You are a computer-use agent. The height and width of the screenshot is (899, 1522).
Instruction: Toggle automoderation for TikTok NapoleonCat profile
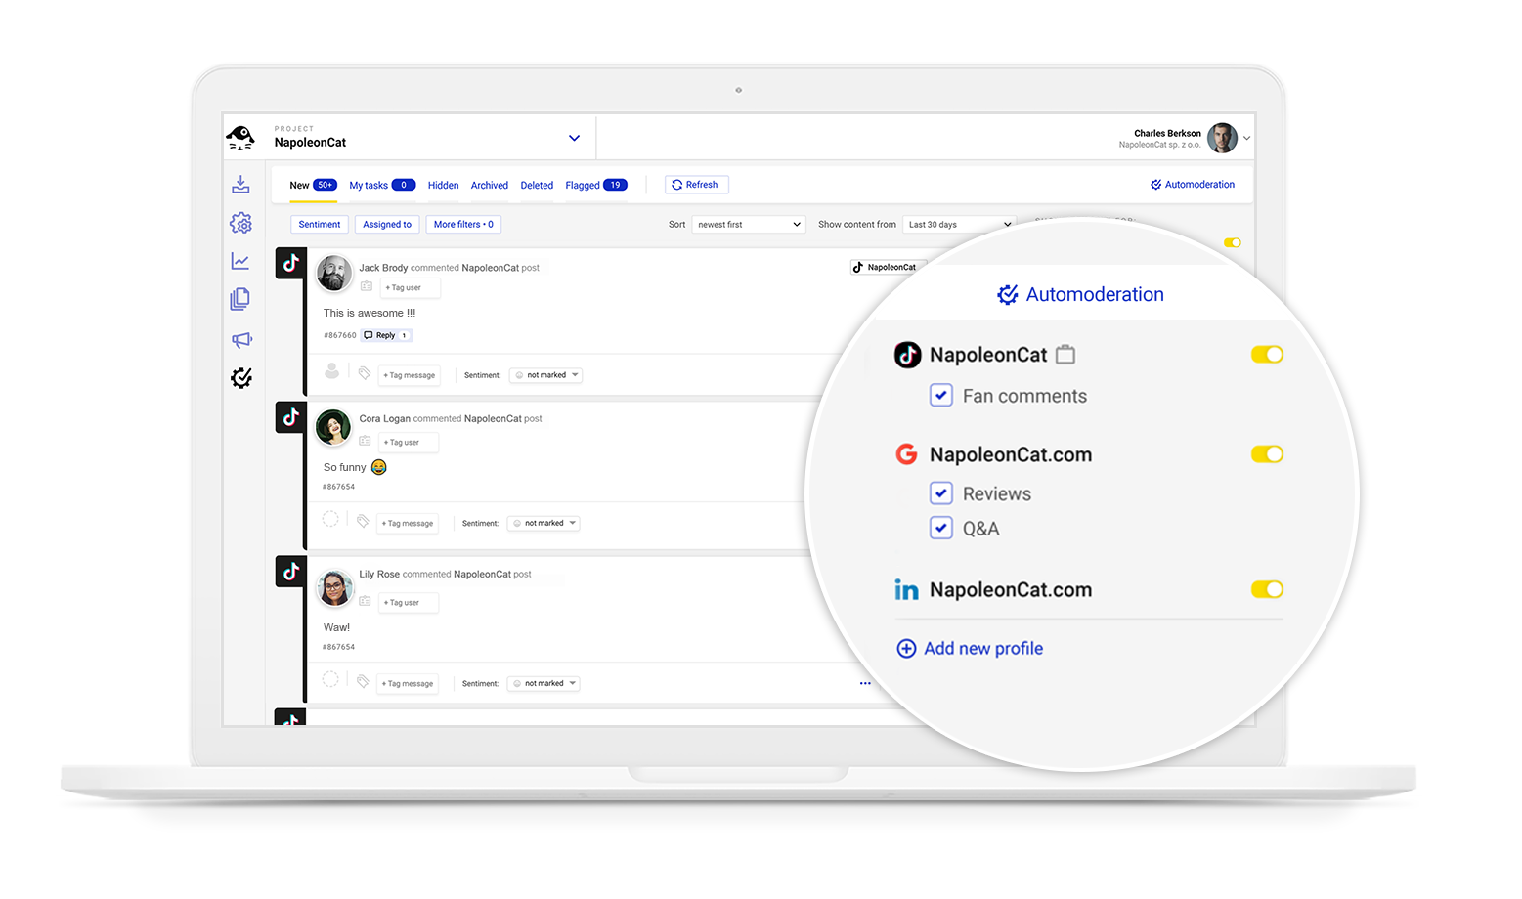(1267, 355)
